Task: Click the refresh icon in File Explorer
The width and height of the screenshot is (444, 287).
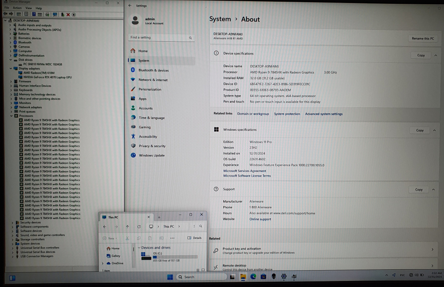Action: [139, 226]
